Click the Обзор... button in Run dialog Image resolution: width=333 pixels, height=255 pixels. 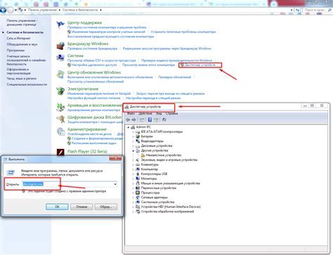[x=106, y=207]
